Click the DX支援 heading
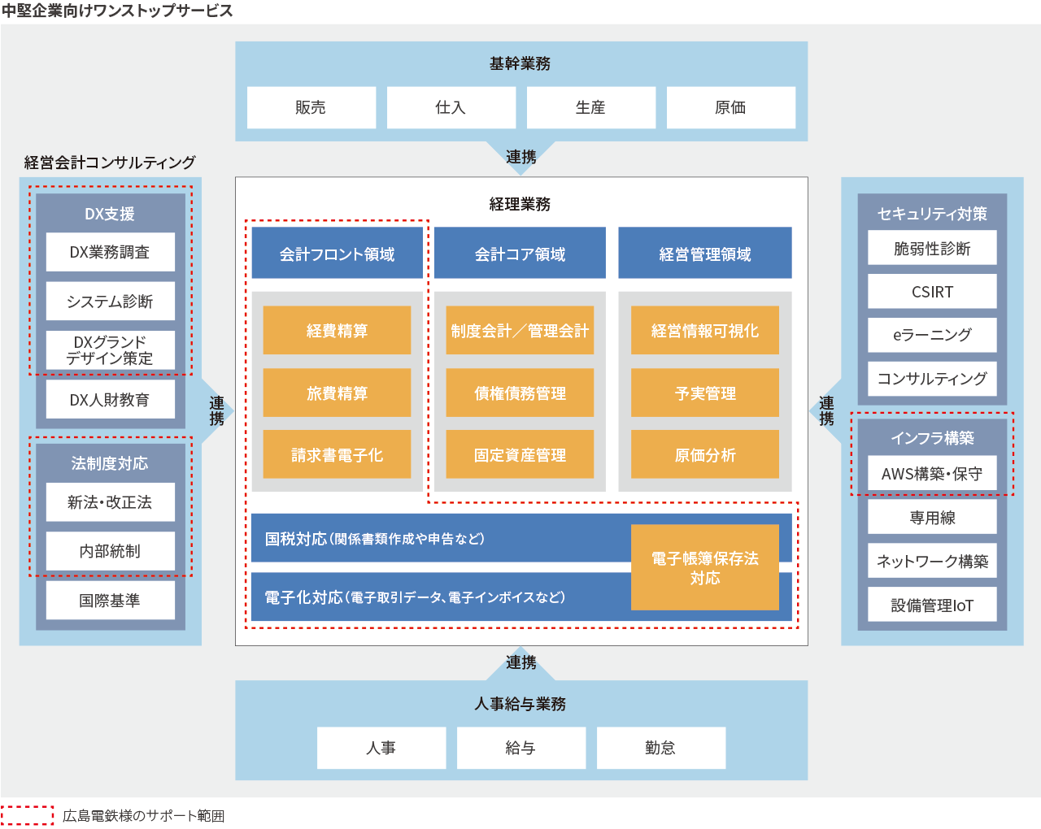1041x829 pixels. [110, 214]
